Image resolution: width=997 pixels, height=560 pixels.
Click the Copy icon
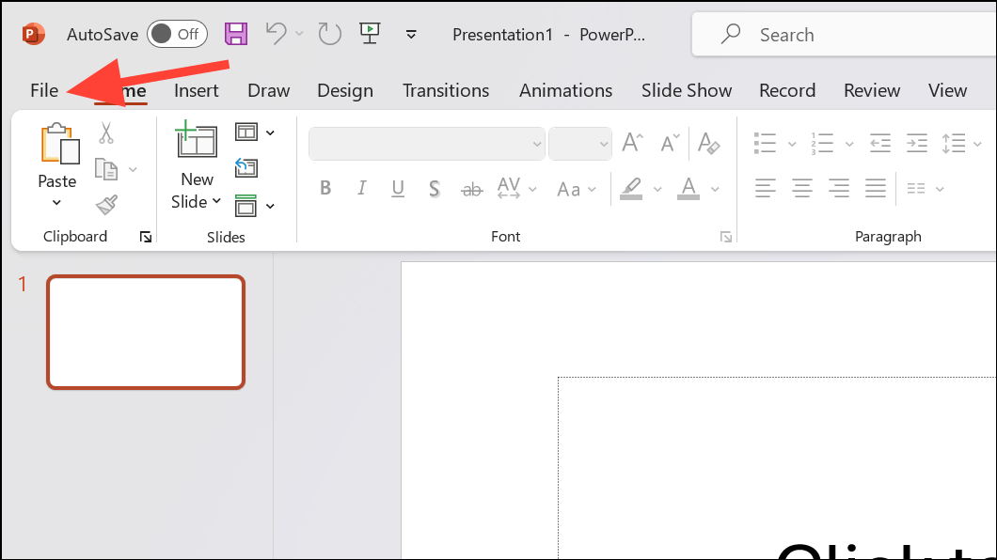pos(106,169)
